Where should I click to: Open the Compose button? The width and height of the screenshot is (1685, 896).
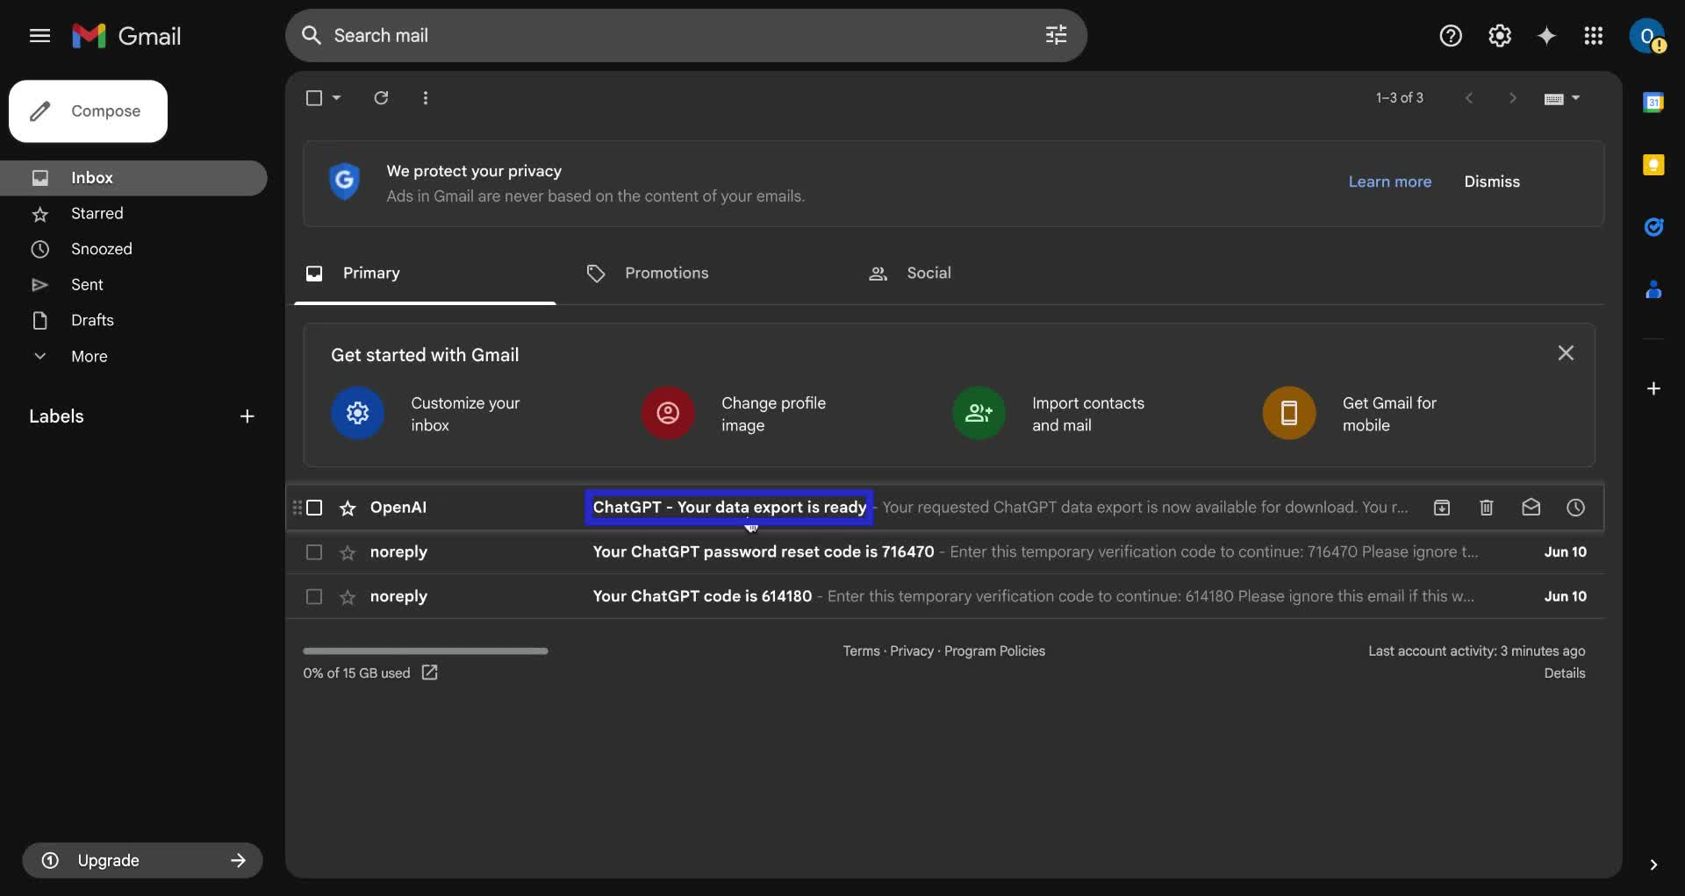coord(88,110)
